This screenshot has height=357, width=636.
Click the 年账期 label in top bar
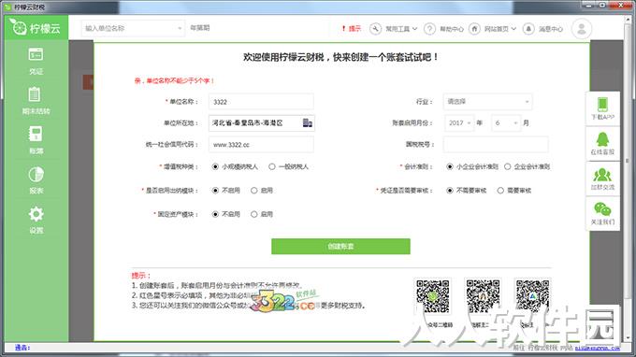(x=199, y=28)
